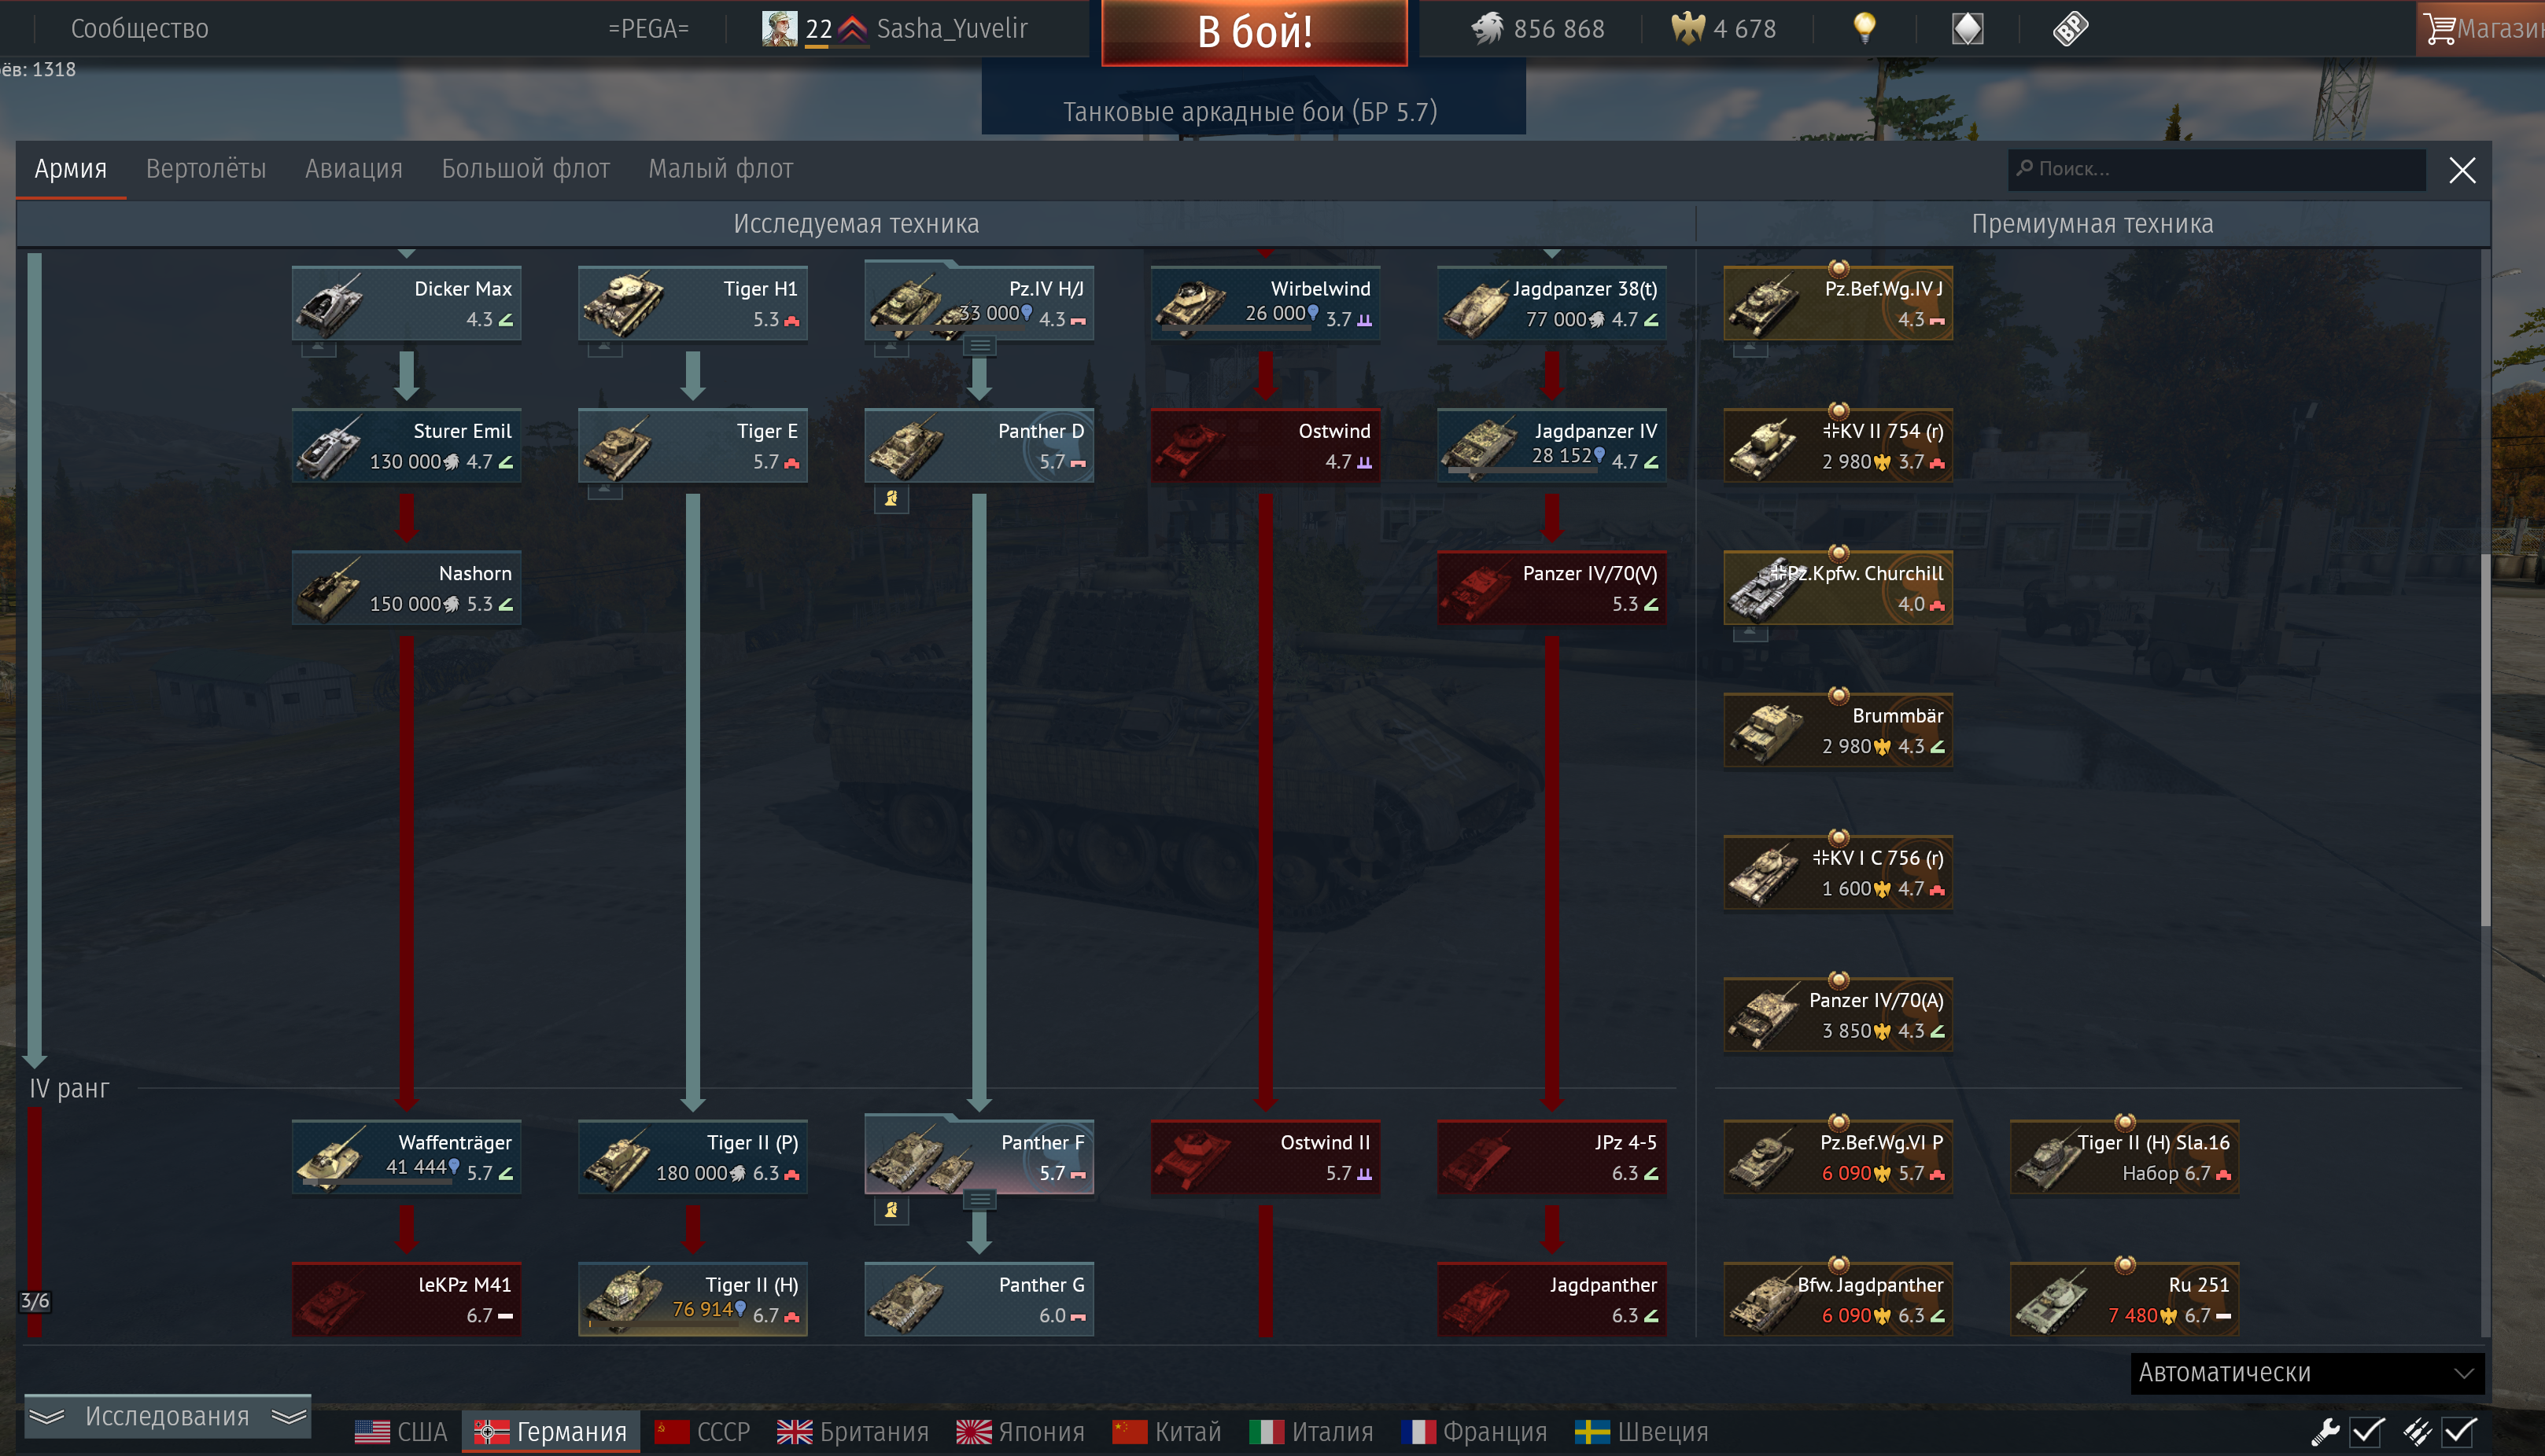Toggle the auto-repair wrench checkbox
Viewport: 2545px width, 1456px height.
(x=2367, y=1431)
